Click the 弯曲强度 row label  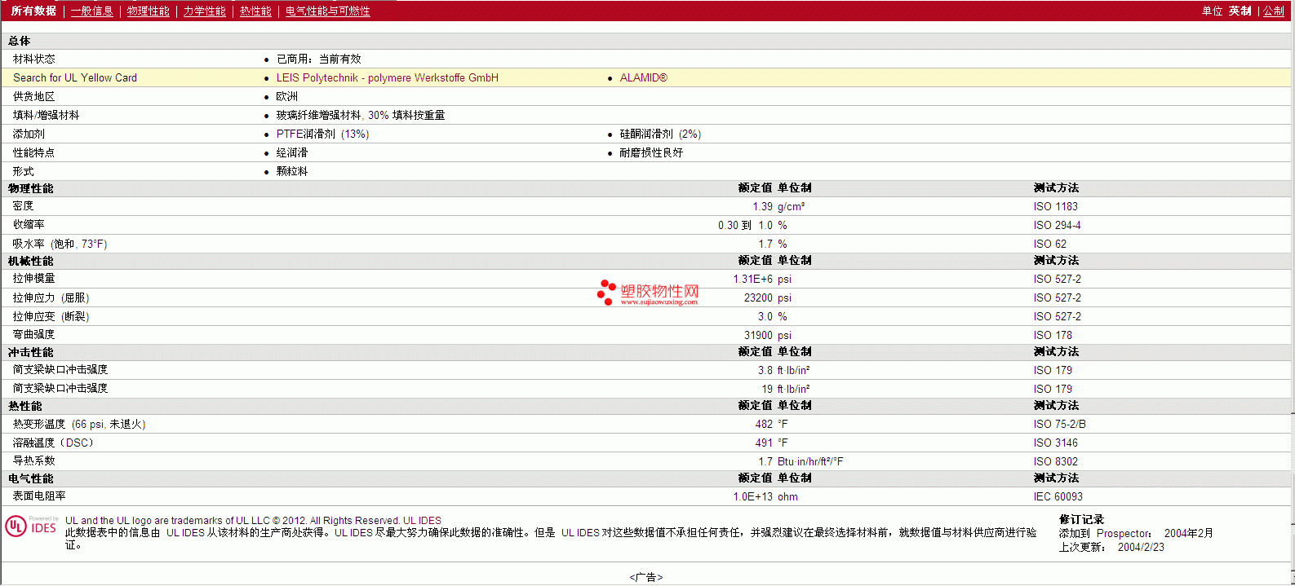click(x=34, y=335)
